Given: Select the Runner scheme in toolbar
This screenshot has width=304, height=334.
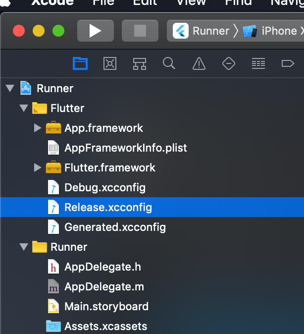Looking at the screenshot, I should coord(211,31).
